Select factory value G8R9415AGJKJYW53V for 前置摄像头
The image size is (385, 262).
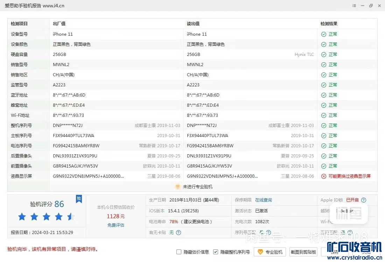click(x=75, y=166)
